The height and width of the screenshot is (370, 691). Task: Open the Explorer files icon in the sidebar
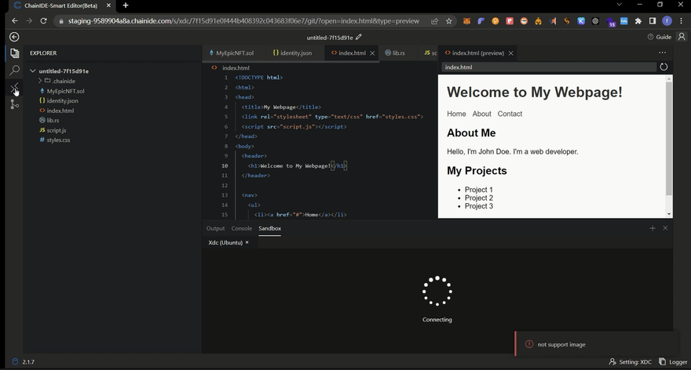[x=14, y=53]
